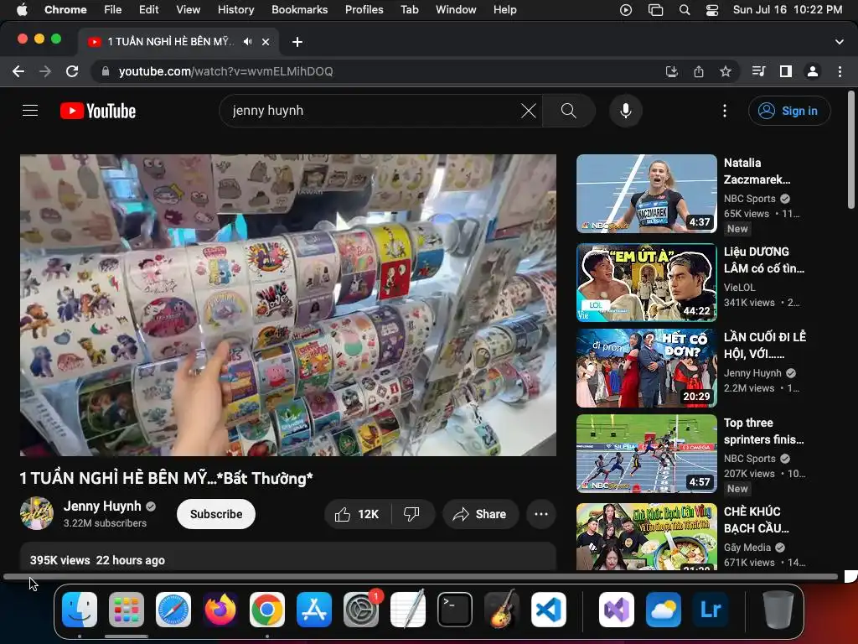Subscribe to Jenny Huynh
This screenshot has height=644, width=858.
tap(216, 514)
